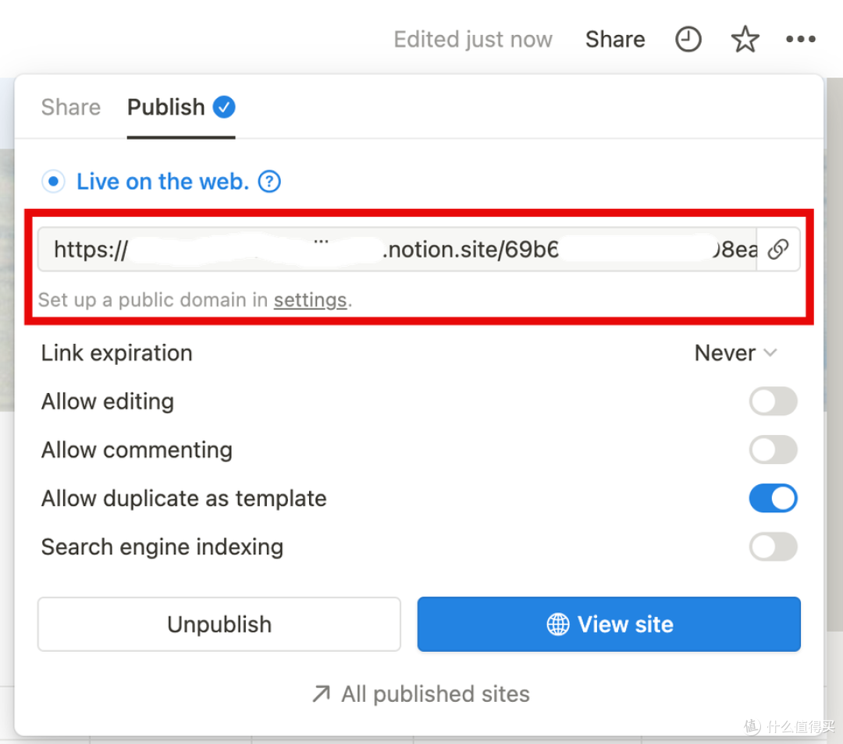Screen dimensions: 843x744
Task: Click Share in the top bar
Action: [615, 39]
